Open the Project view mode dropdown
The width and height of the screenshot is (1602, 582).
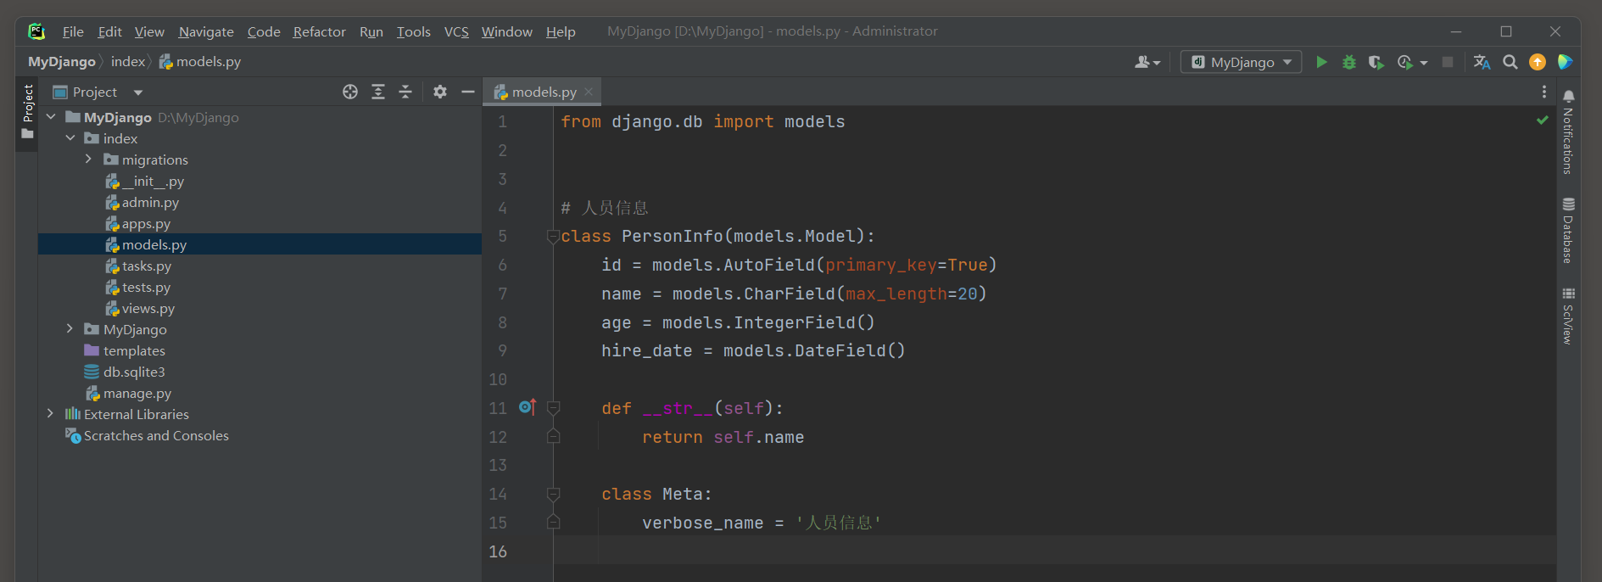point(138,92)
